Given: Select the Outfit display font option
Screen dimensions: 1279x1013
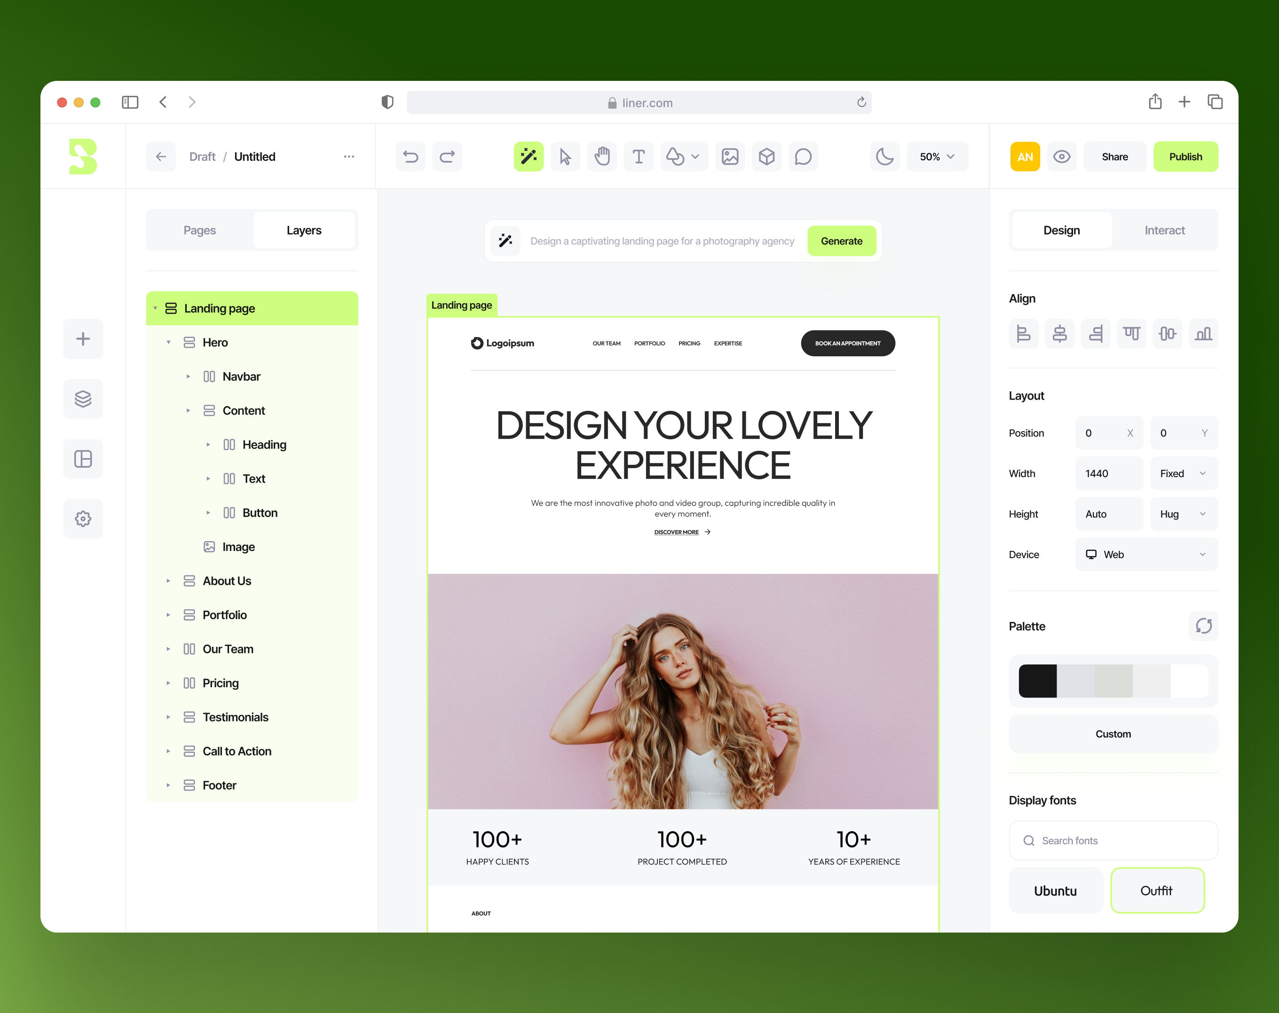Looking at the screenshot, I should (1157, 890).
